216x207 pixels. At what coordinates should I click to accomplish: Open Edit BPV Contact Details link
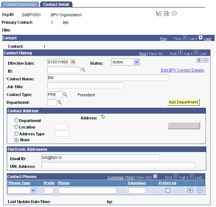[183, 70]
